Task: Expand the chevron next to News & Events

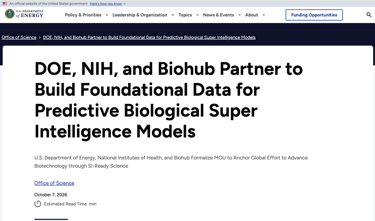Action: point(240,15)
